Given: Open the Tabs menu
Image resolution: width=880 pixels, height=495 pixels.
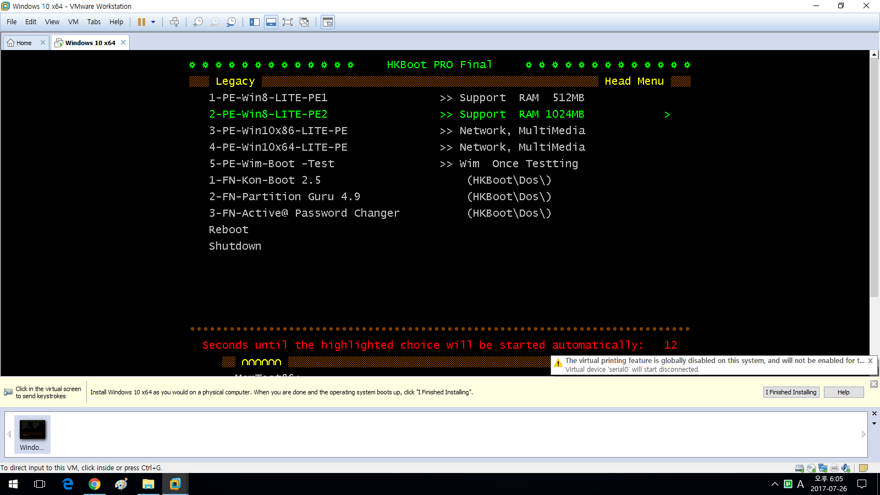Looking at the screenshot, I should (x=94, y=22).
